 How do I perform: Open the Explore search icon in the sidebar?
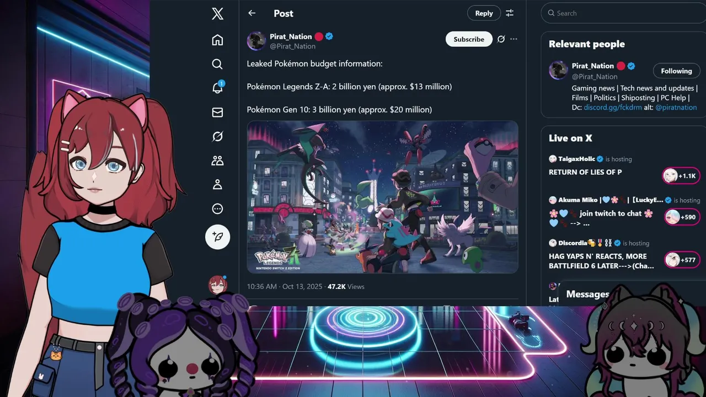pyautogui.click(x=217, y=64)
